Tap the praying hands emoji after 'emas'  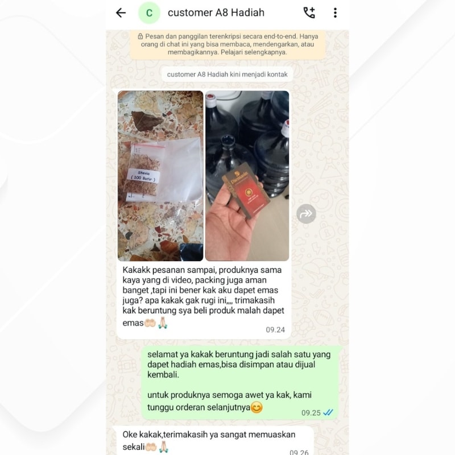(163, 322)
